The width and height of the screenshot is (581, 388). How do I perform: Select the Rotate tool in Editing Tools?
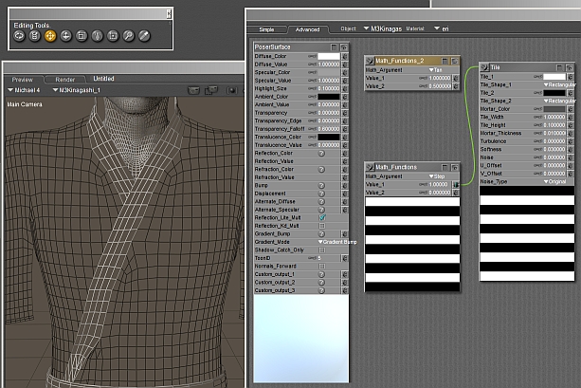[19, 36]
